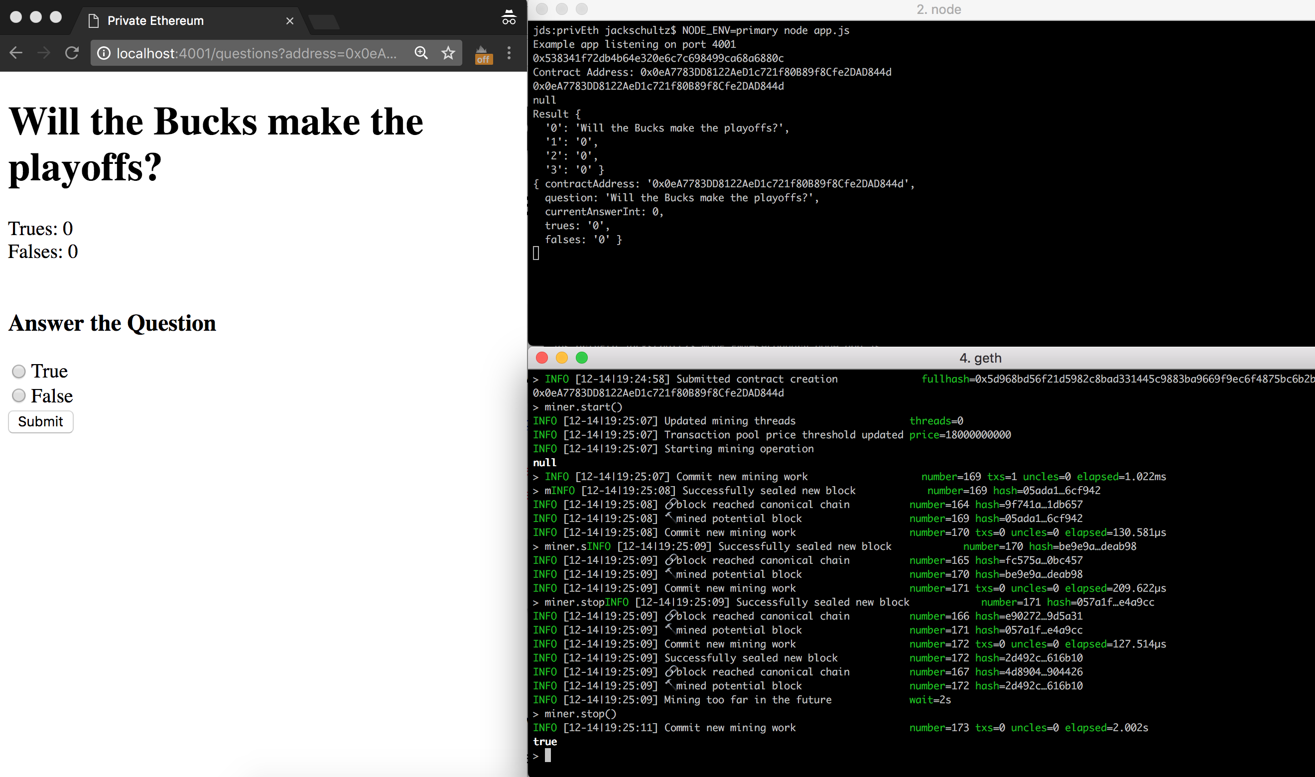Maximize the geth terminal with green button
1315x777 pixels.
(582, 358)
